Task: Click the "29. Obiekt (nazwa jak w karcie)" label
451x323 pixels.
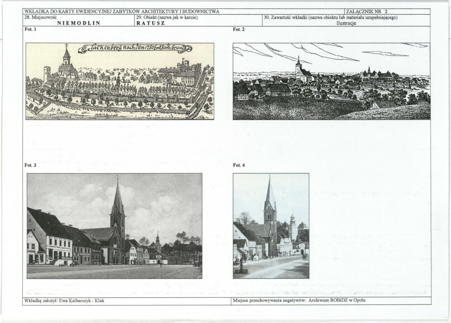Action: click(167, 17)
